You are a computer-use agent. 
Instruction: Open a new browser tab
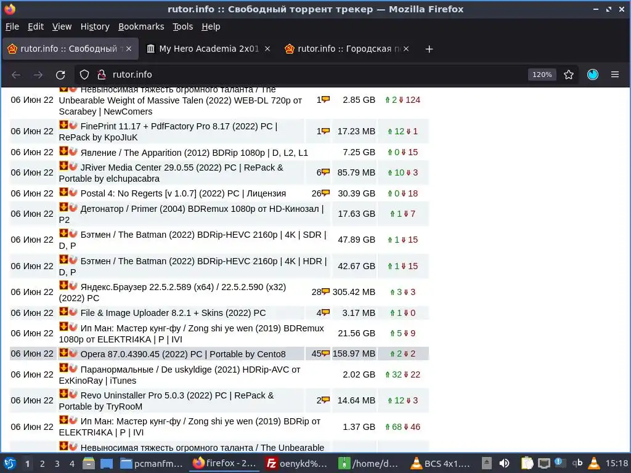tap(429, 49)
